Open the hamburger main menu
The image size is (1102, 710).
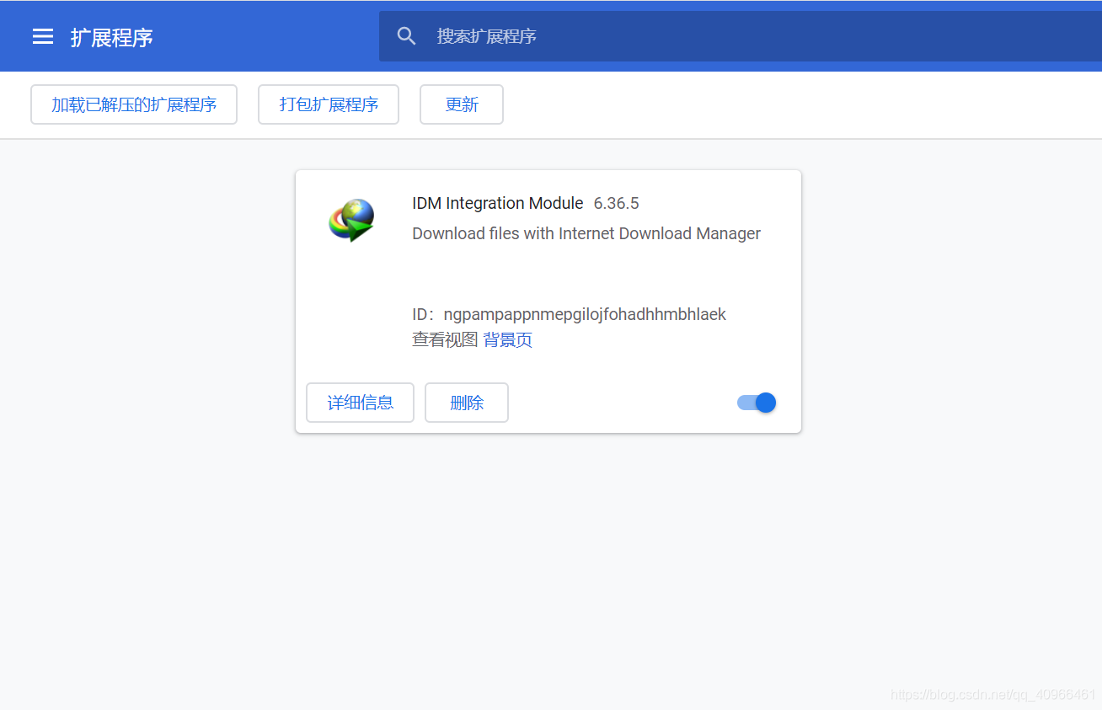43,36
